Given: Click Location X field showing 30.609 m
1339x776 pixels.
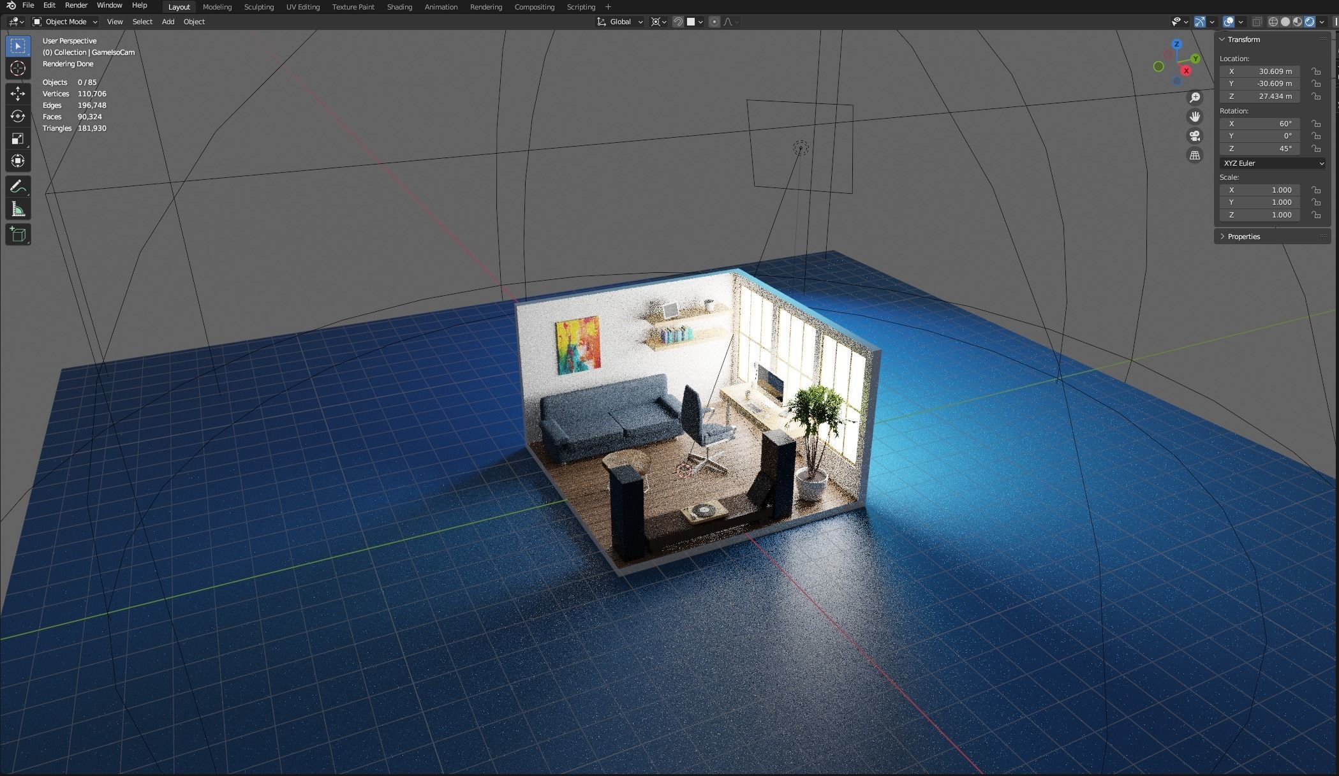Looking at the screenshot, I should 1259,71.
